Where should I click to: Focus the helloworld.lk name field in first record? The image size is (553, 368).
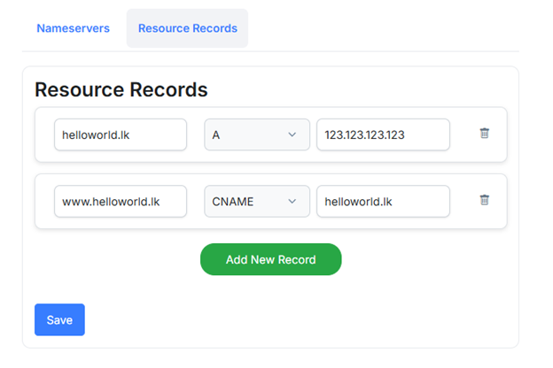tap(120, 134)
